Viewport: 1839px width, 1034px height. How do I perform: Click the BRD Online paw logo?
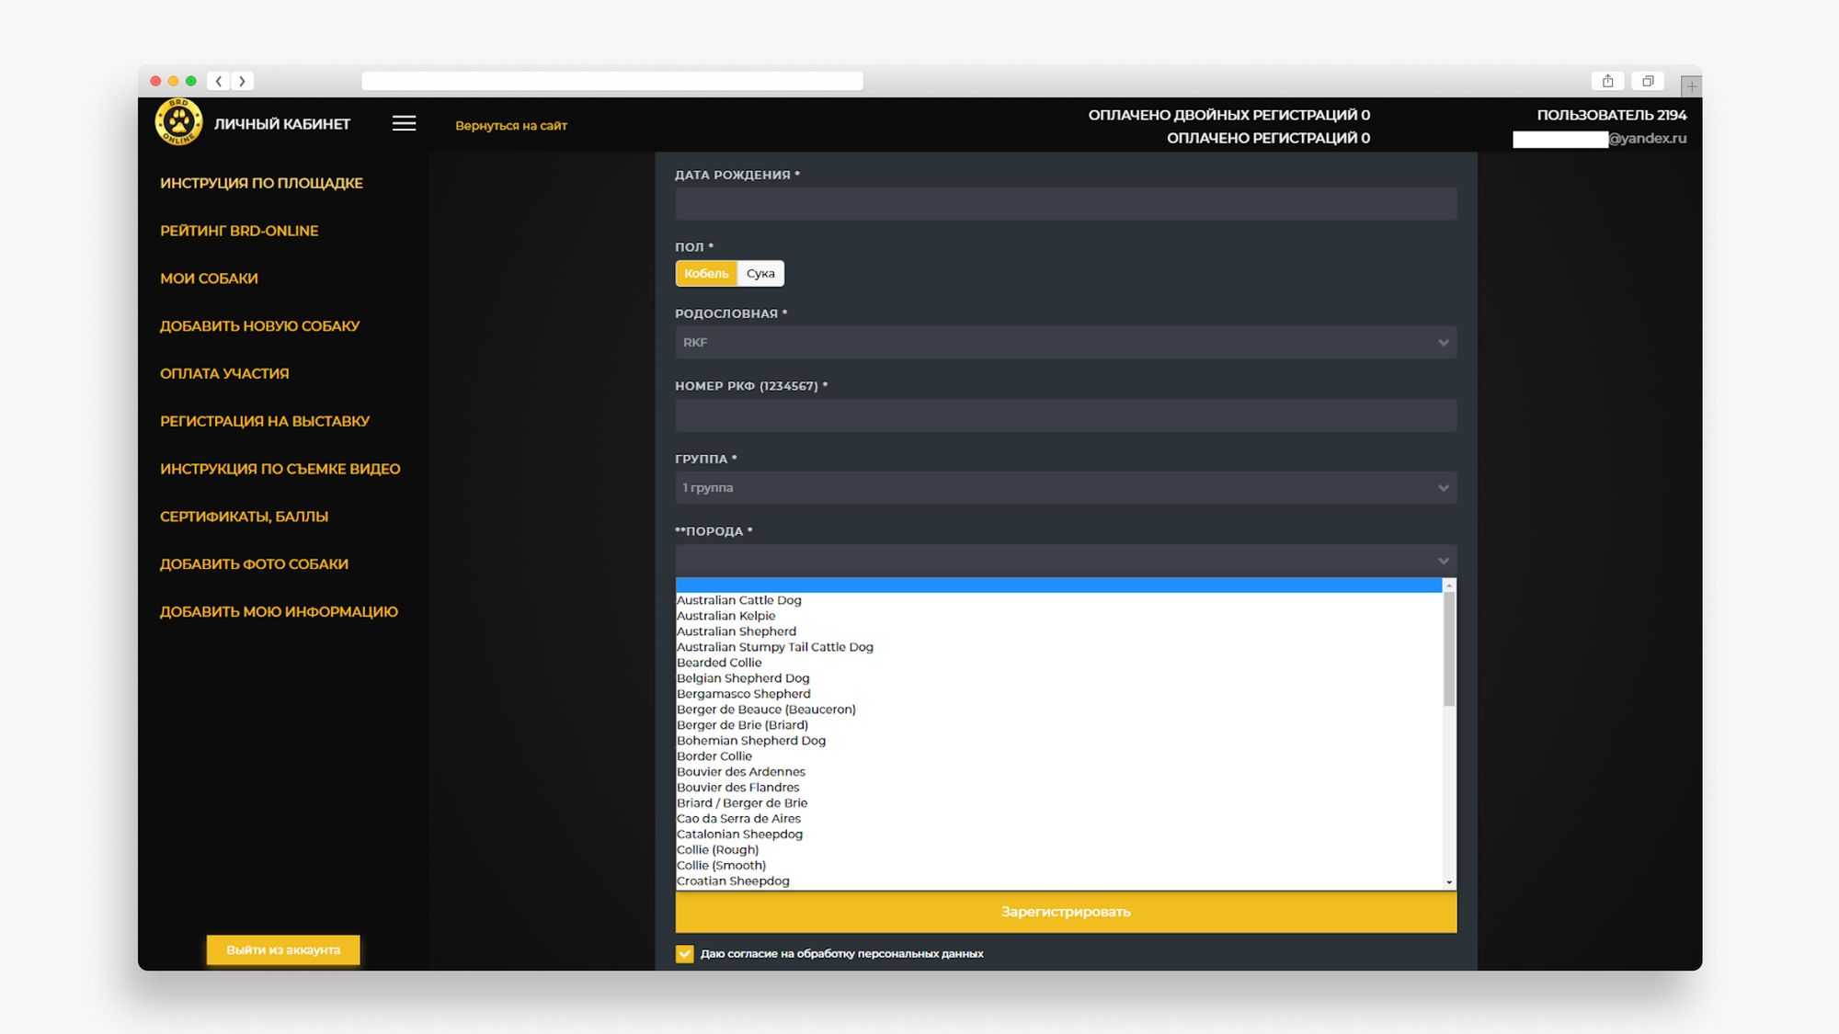(178, 122)
